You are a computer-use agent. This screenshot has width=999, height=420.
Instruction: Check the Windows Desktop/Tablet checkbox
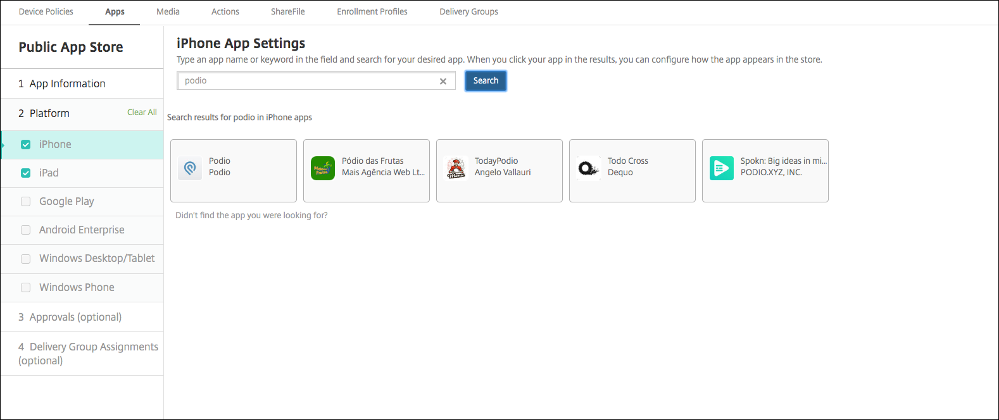click(x=26, y=259)
